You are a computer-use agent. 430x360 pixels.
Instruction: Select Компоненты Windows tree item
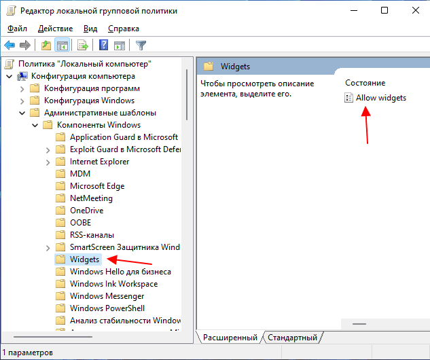pyautogui.click(x=98, y=125)
